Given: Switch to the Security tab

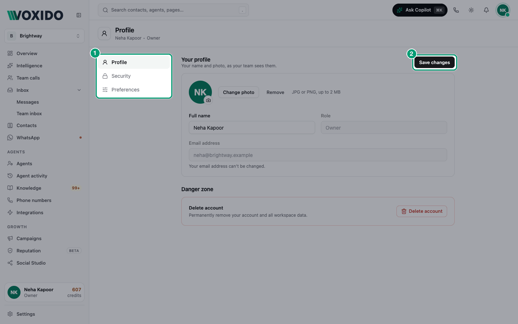Looking at the screenshot, I should [134, 76].
